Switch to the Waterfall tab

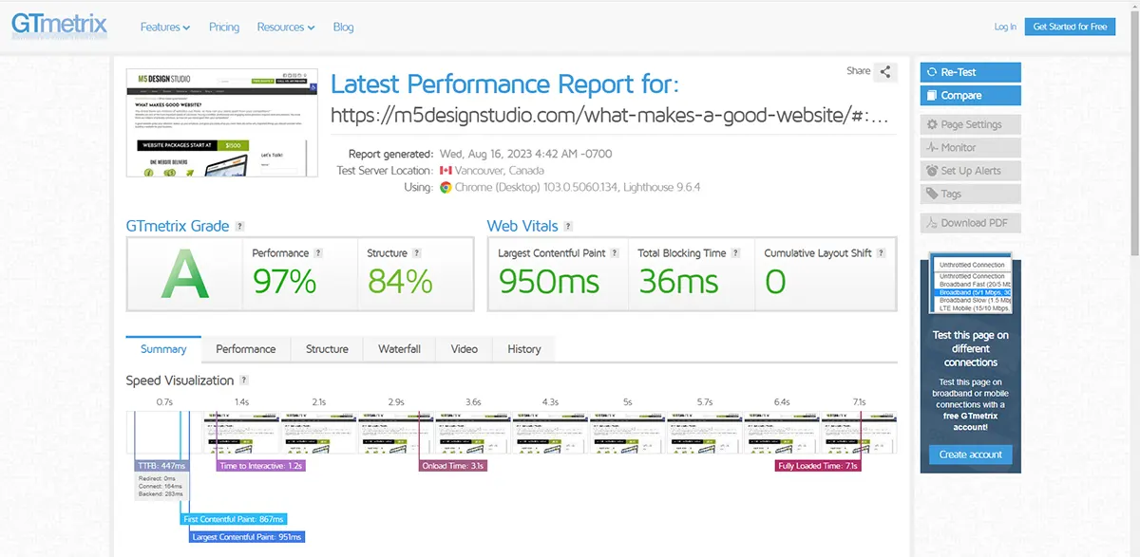tap(399, 349)
